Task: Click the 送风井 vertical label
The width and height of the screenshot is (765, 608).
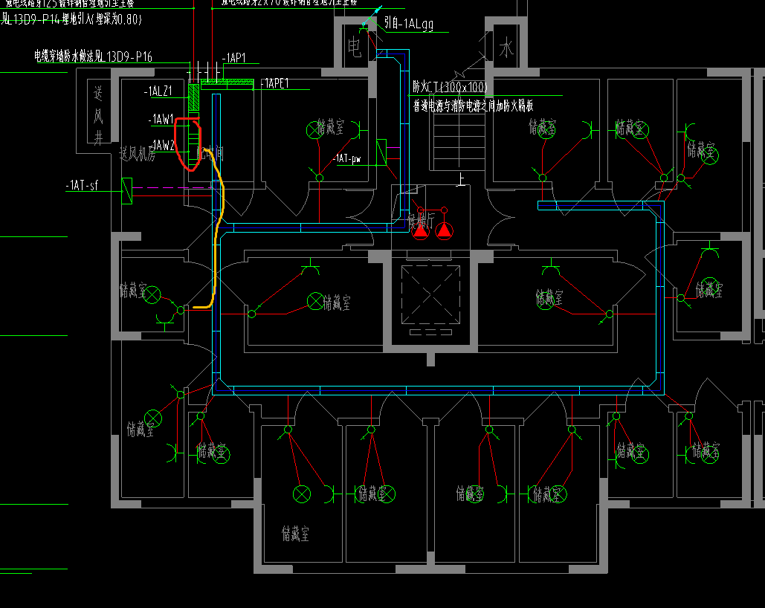Action: pos(98,115)
